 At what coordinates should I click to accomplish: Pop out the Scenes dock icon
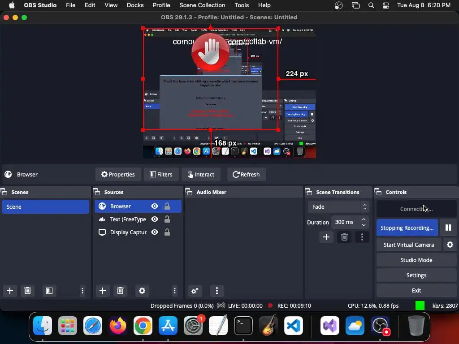4,192
